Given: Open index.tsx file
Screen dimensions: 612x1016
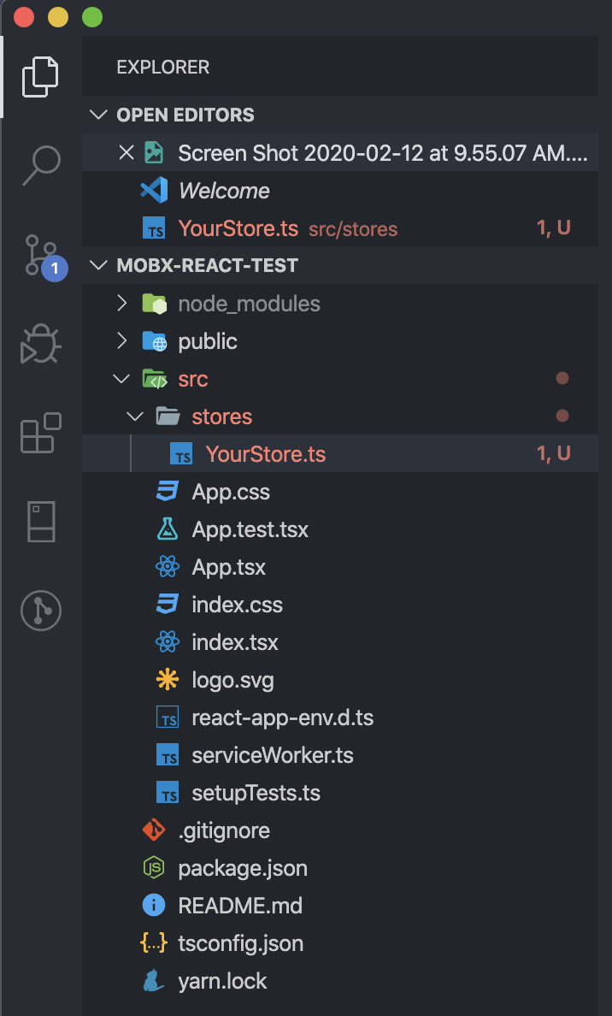Looking at the screenshot, I should 340,642.
